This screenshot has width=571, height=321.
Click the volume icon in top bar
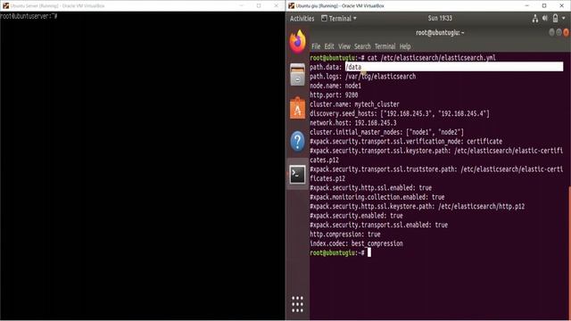(545, 18)
